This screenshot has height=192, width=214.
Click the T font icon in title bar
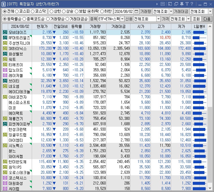pos(187,4)
